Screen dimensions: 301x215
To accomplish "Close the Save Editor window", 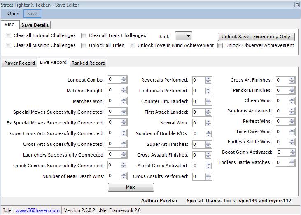I will point(297,5).
